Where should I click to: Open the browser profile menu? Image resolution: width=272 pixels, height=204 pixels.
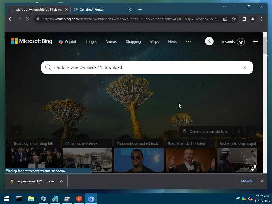pos(253,19)
